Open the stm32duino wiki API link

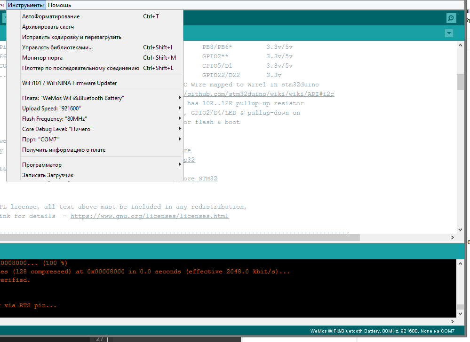[259, 94]
